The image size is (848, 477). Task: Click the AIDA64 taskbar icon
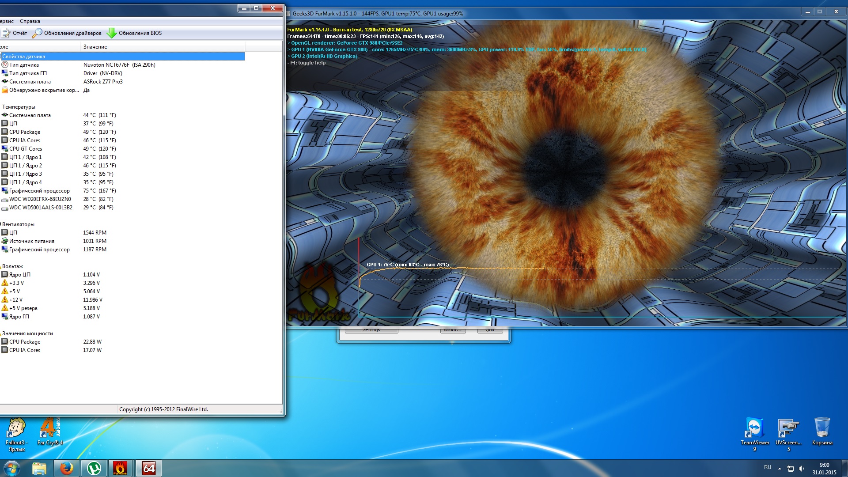pos(149,468)
